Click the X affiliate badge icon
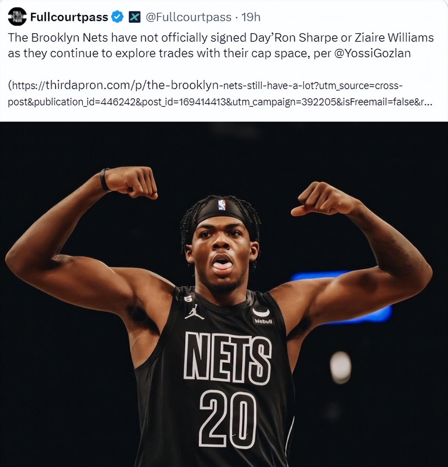 [134, 17]
